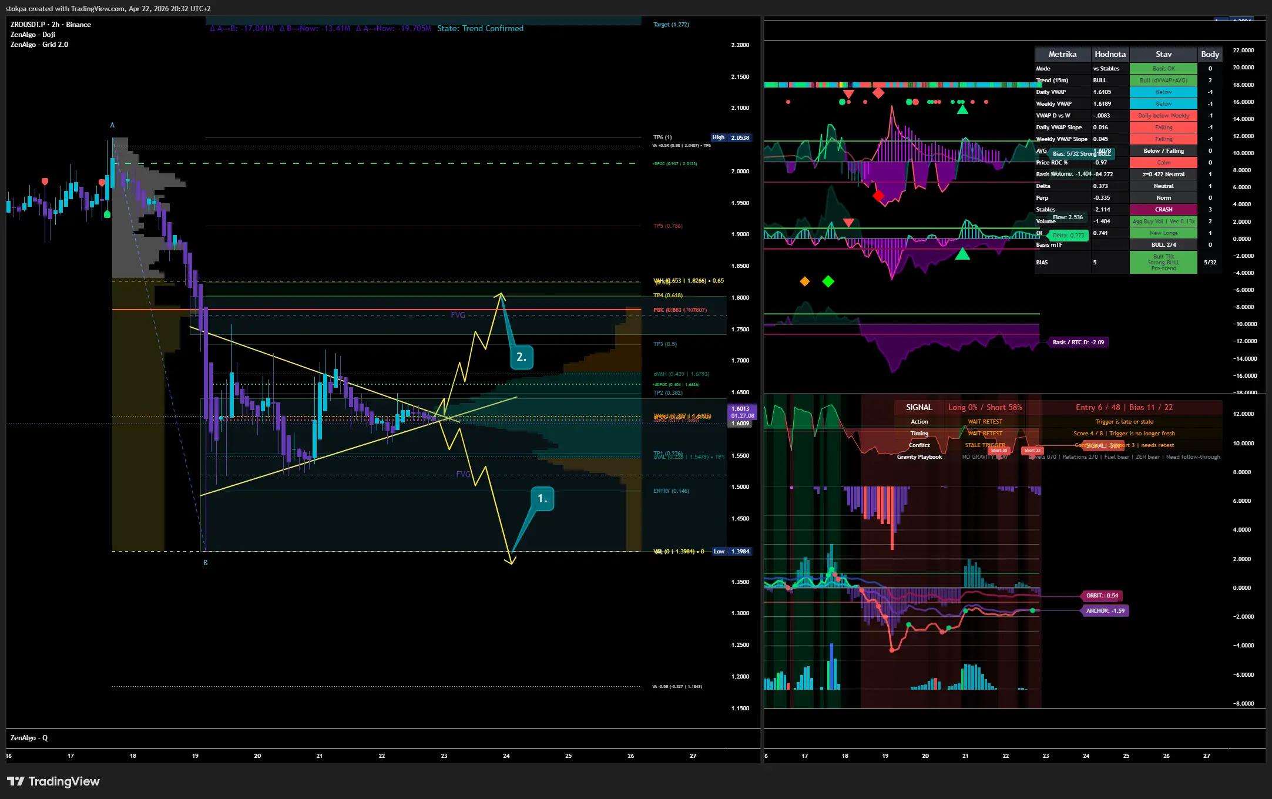Click the purple CRASH status cell
This screenshot has width=1272, height=799.
click(1163, 210)
